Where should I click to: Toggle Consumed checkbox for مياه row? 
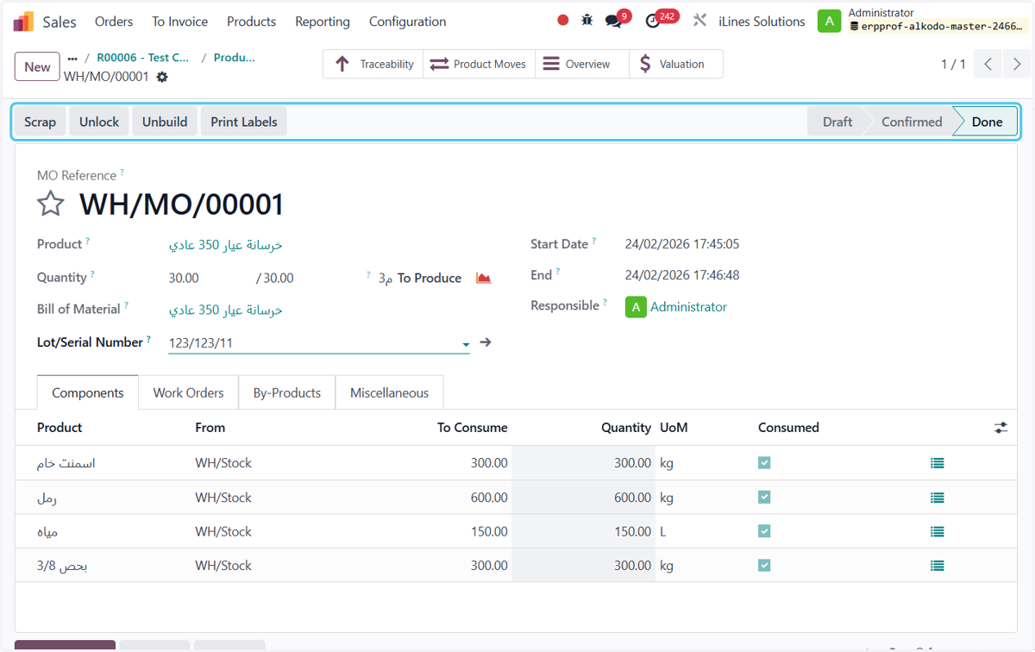764,531
